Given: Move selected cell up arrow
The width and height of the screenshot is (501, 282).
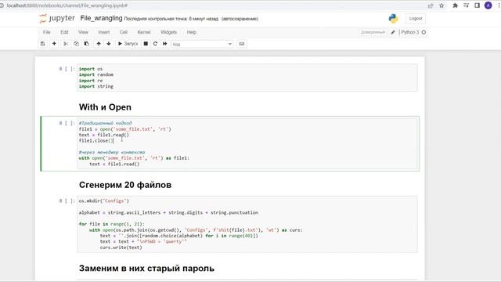Looking at the screenshot, I should point(99,44).
